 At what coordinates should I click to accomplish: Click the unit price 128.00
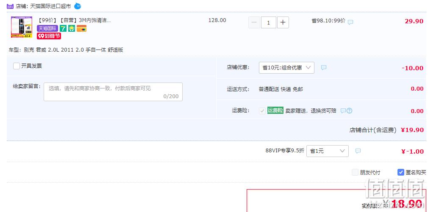click(217, 20)
